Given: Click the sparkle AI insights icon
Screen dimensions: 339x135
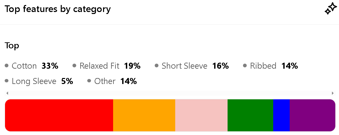Looking at the screenshot, I should click(331, 9).
